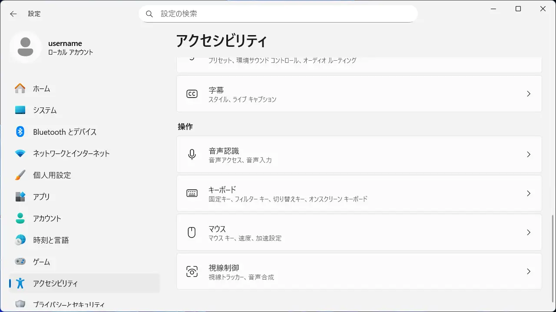Open 音声認識 using its right chevron

click(x=529, y=155)
